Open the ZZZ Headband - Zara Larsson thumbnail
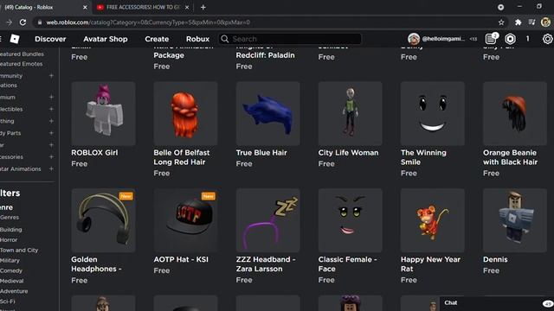Screen dimensions: 554x311 (x=267, y=220)
